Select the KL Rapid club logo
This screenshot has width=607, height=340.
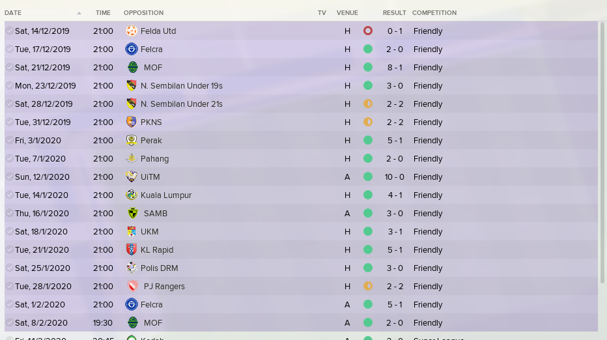click(x=132, y=249)
